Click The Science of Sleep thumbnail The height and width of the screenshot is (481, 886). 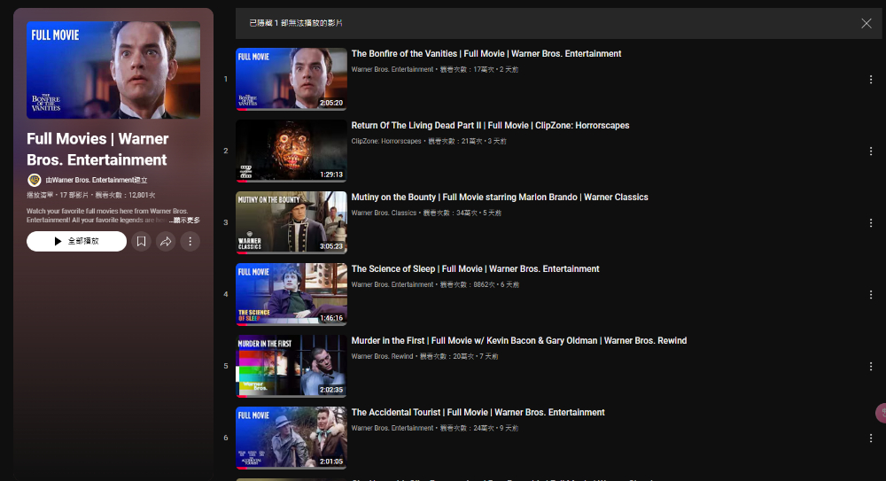291,294
